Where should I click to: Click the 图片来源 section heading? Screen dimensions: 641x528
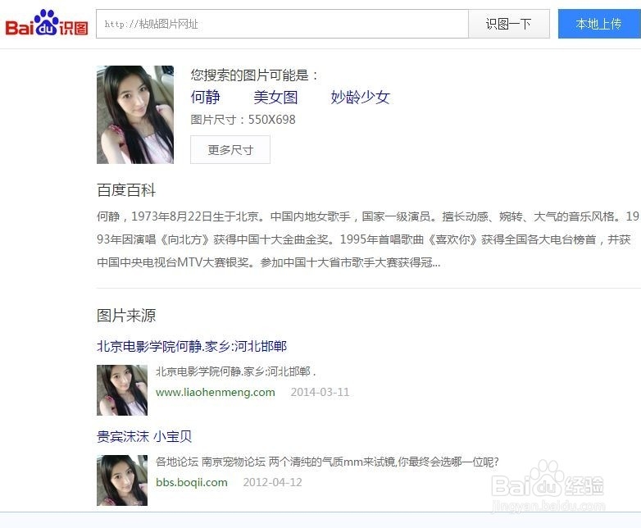pos(126,316)
